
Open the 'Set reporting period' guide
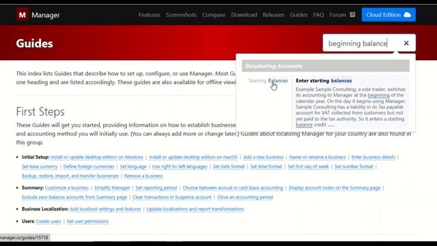[156, 188]
